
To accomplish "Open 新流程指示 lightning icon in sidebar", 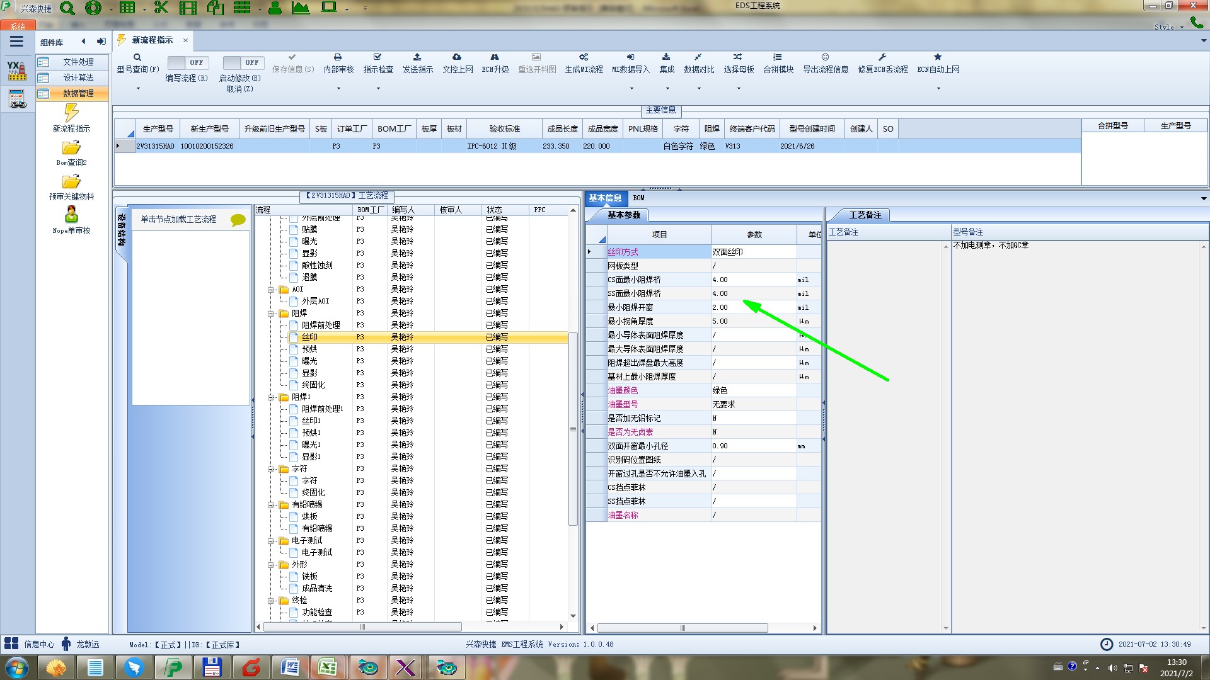I will [71, 113].
